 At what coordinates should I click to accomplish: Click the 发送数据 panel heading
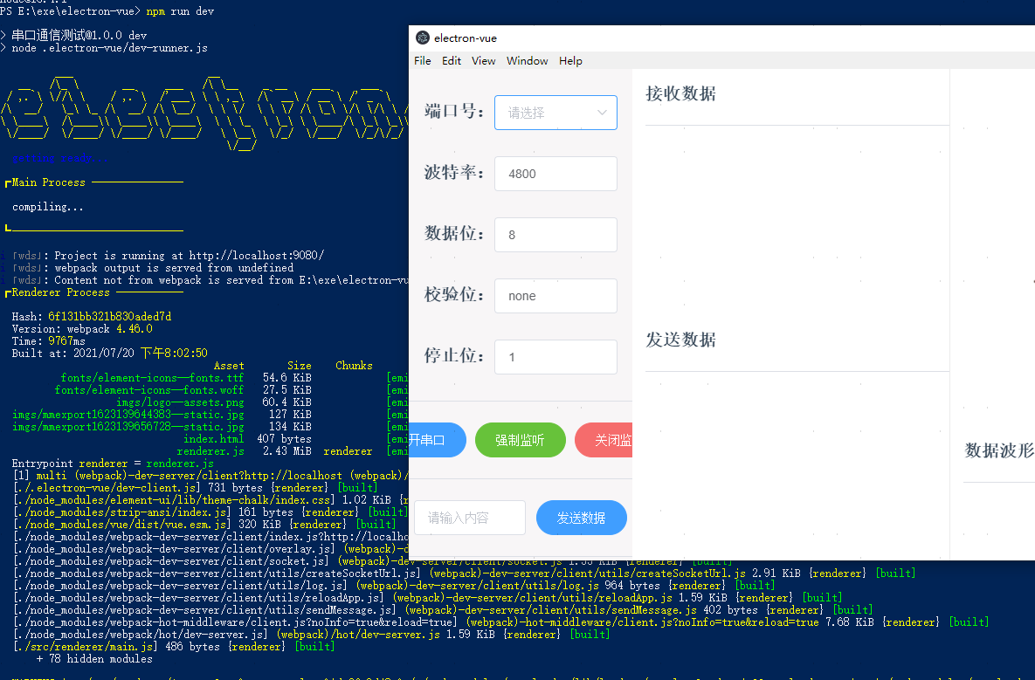click(x=680, y=340)
